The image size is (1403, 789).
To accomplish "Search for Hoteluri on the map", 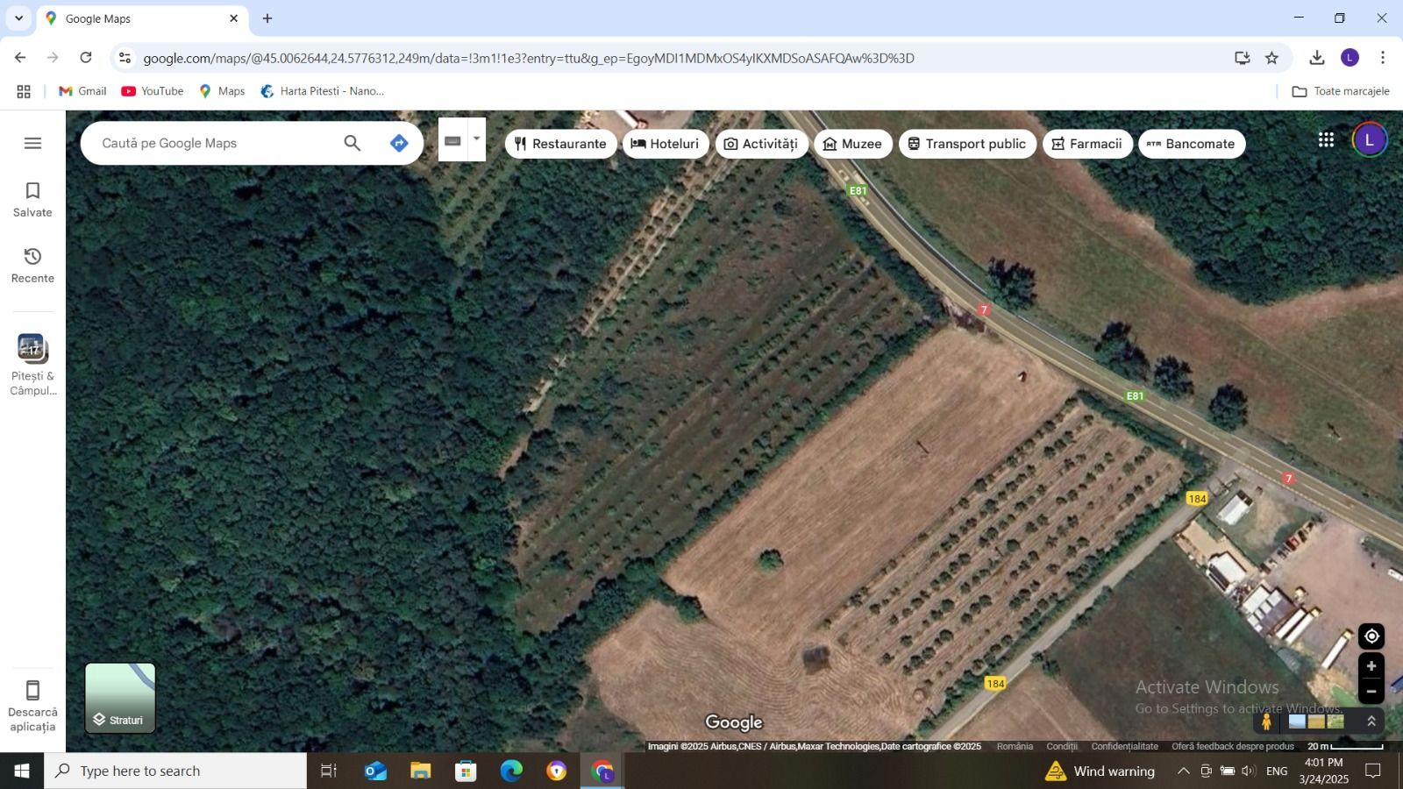I will point(666,143).
